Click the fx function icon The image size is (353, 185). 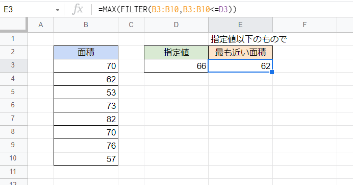click(78, 10)
